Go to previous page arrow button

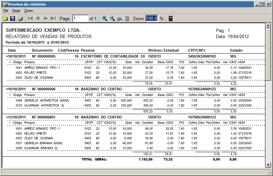[x=38, y=19]
